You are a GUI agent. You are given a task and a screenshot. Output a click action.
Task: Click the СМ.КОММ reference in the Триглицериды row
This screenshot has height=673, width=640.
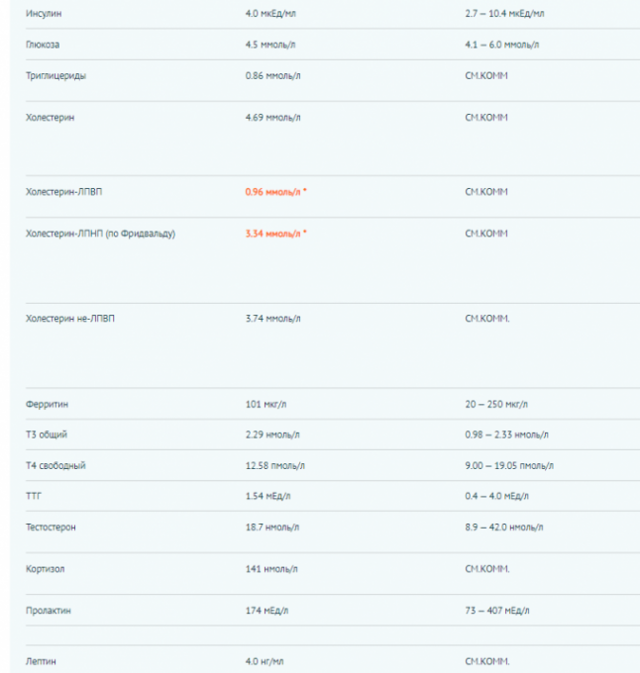485,76
